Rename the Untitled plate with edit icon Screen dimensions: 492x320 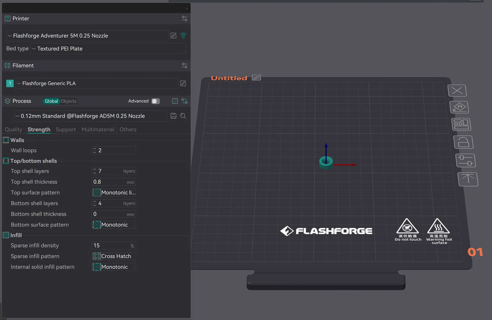pyautogui.click(x=256, y=78)
